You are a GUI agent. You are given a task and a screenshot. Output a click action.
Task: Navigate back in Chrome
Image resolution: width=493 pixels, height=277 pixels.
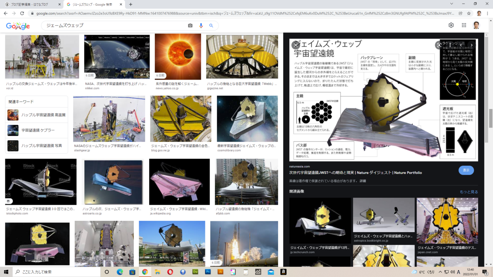click(x=6, y=14)
